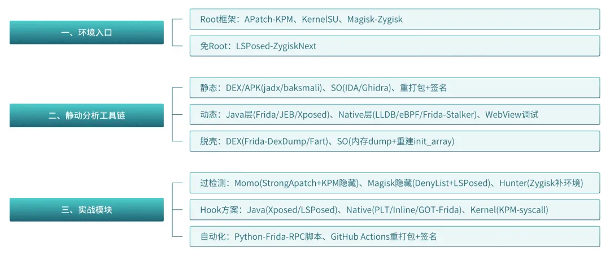This screenshot has height=255, width=610.
Task: Click the 免Root: LSPosed-ZygiskNext row
Action: click(x=394, y=46)
